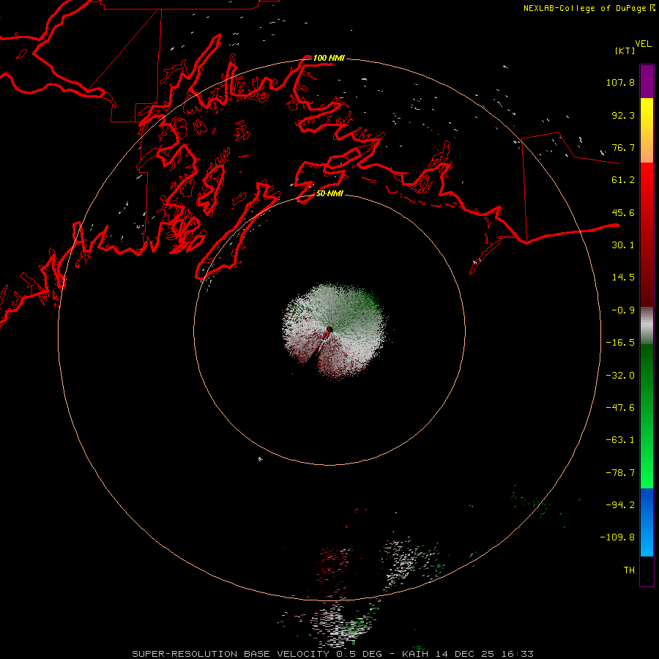Click the -0.9 legend value
Viewport: 659px width, 659px height.
pos(623,310)
